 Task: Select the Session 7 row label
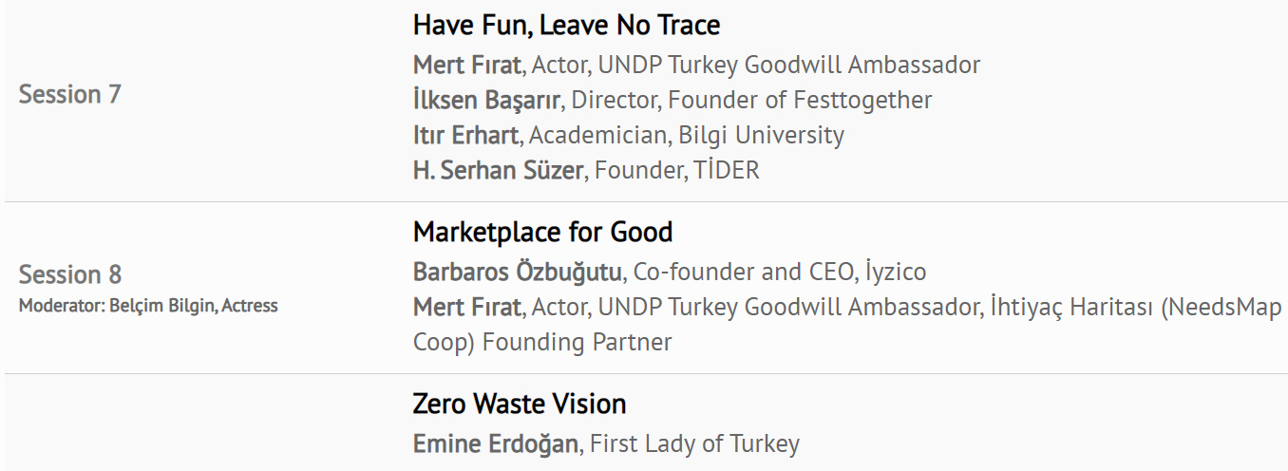70,95
